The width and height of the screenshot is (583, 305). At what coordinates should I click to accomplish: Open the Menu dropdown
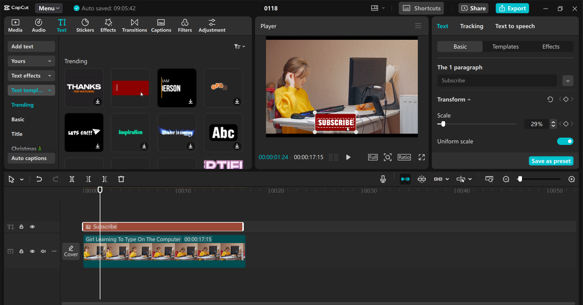(49, 8)
